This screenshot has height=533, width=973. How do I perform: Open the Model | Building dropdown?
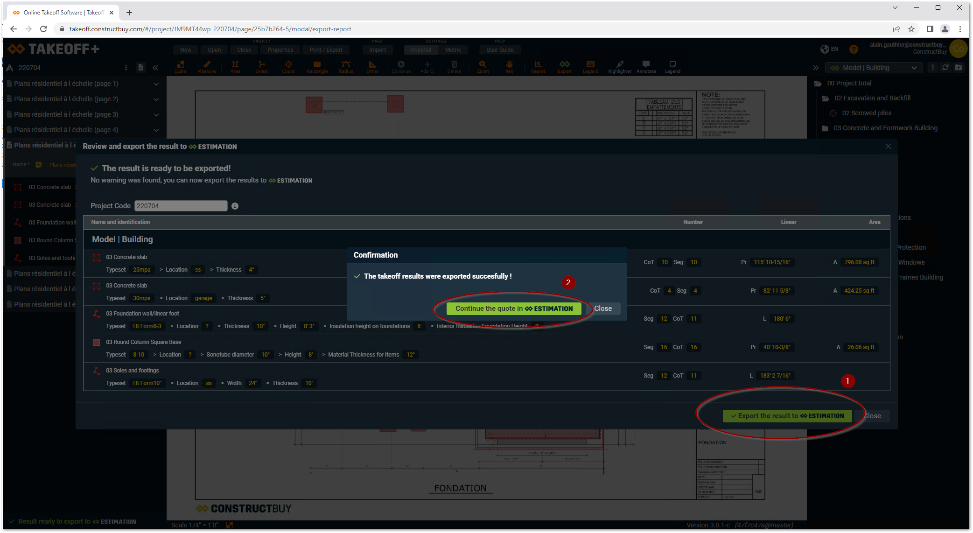click(873, 68)
